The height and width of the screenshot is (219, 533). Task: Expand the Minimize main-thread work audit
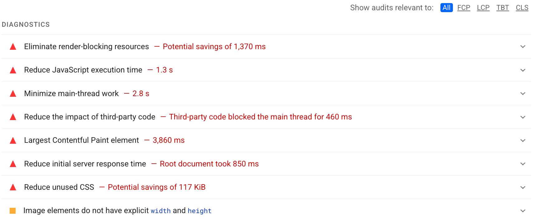coord(523,93)
